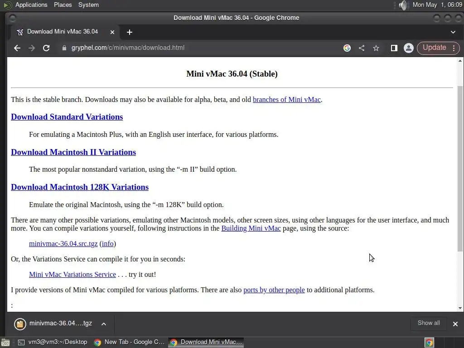This screenshot has width=464, height=348.
Task: Open the Places menu
Action: (63, 5)
